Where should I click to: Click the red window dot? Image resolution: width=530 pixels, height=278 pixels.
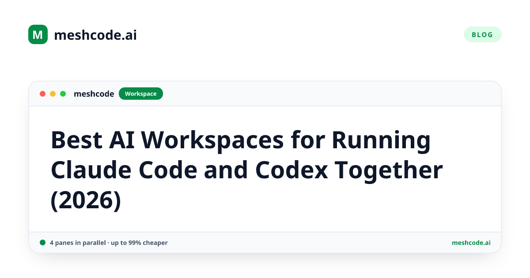point(43,94)
